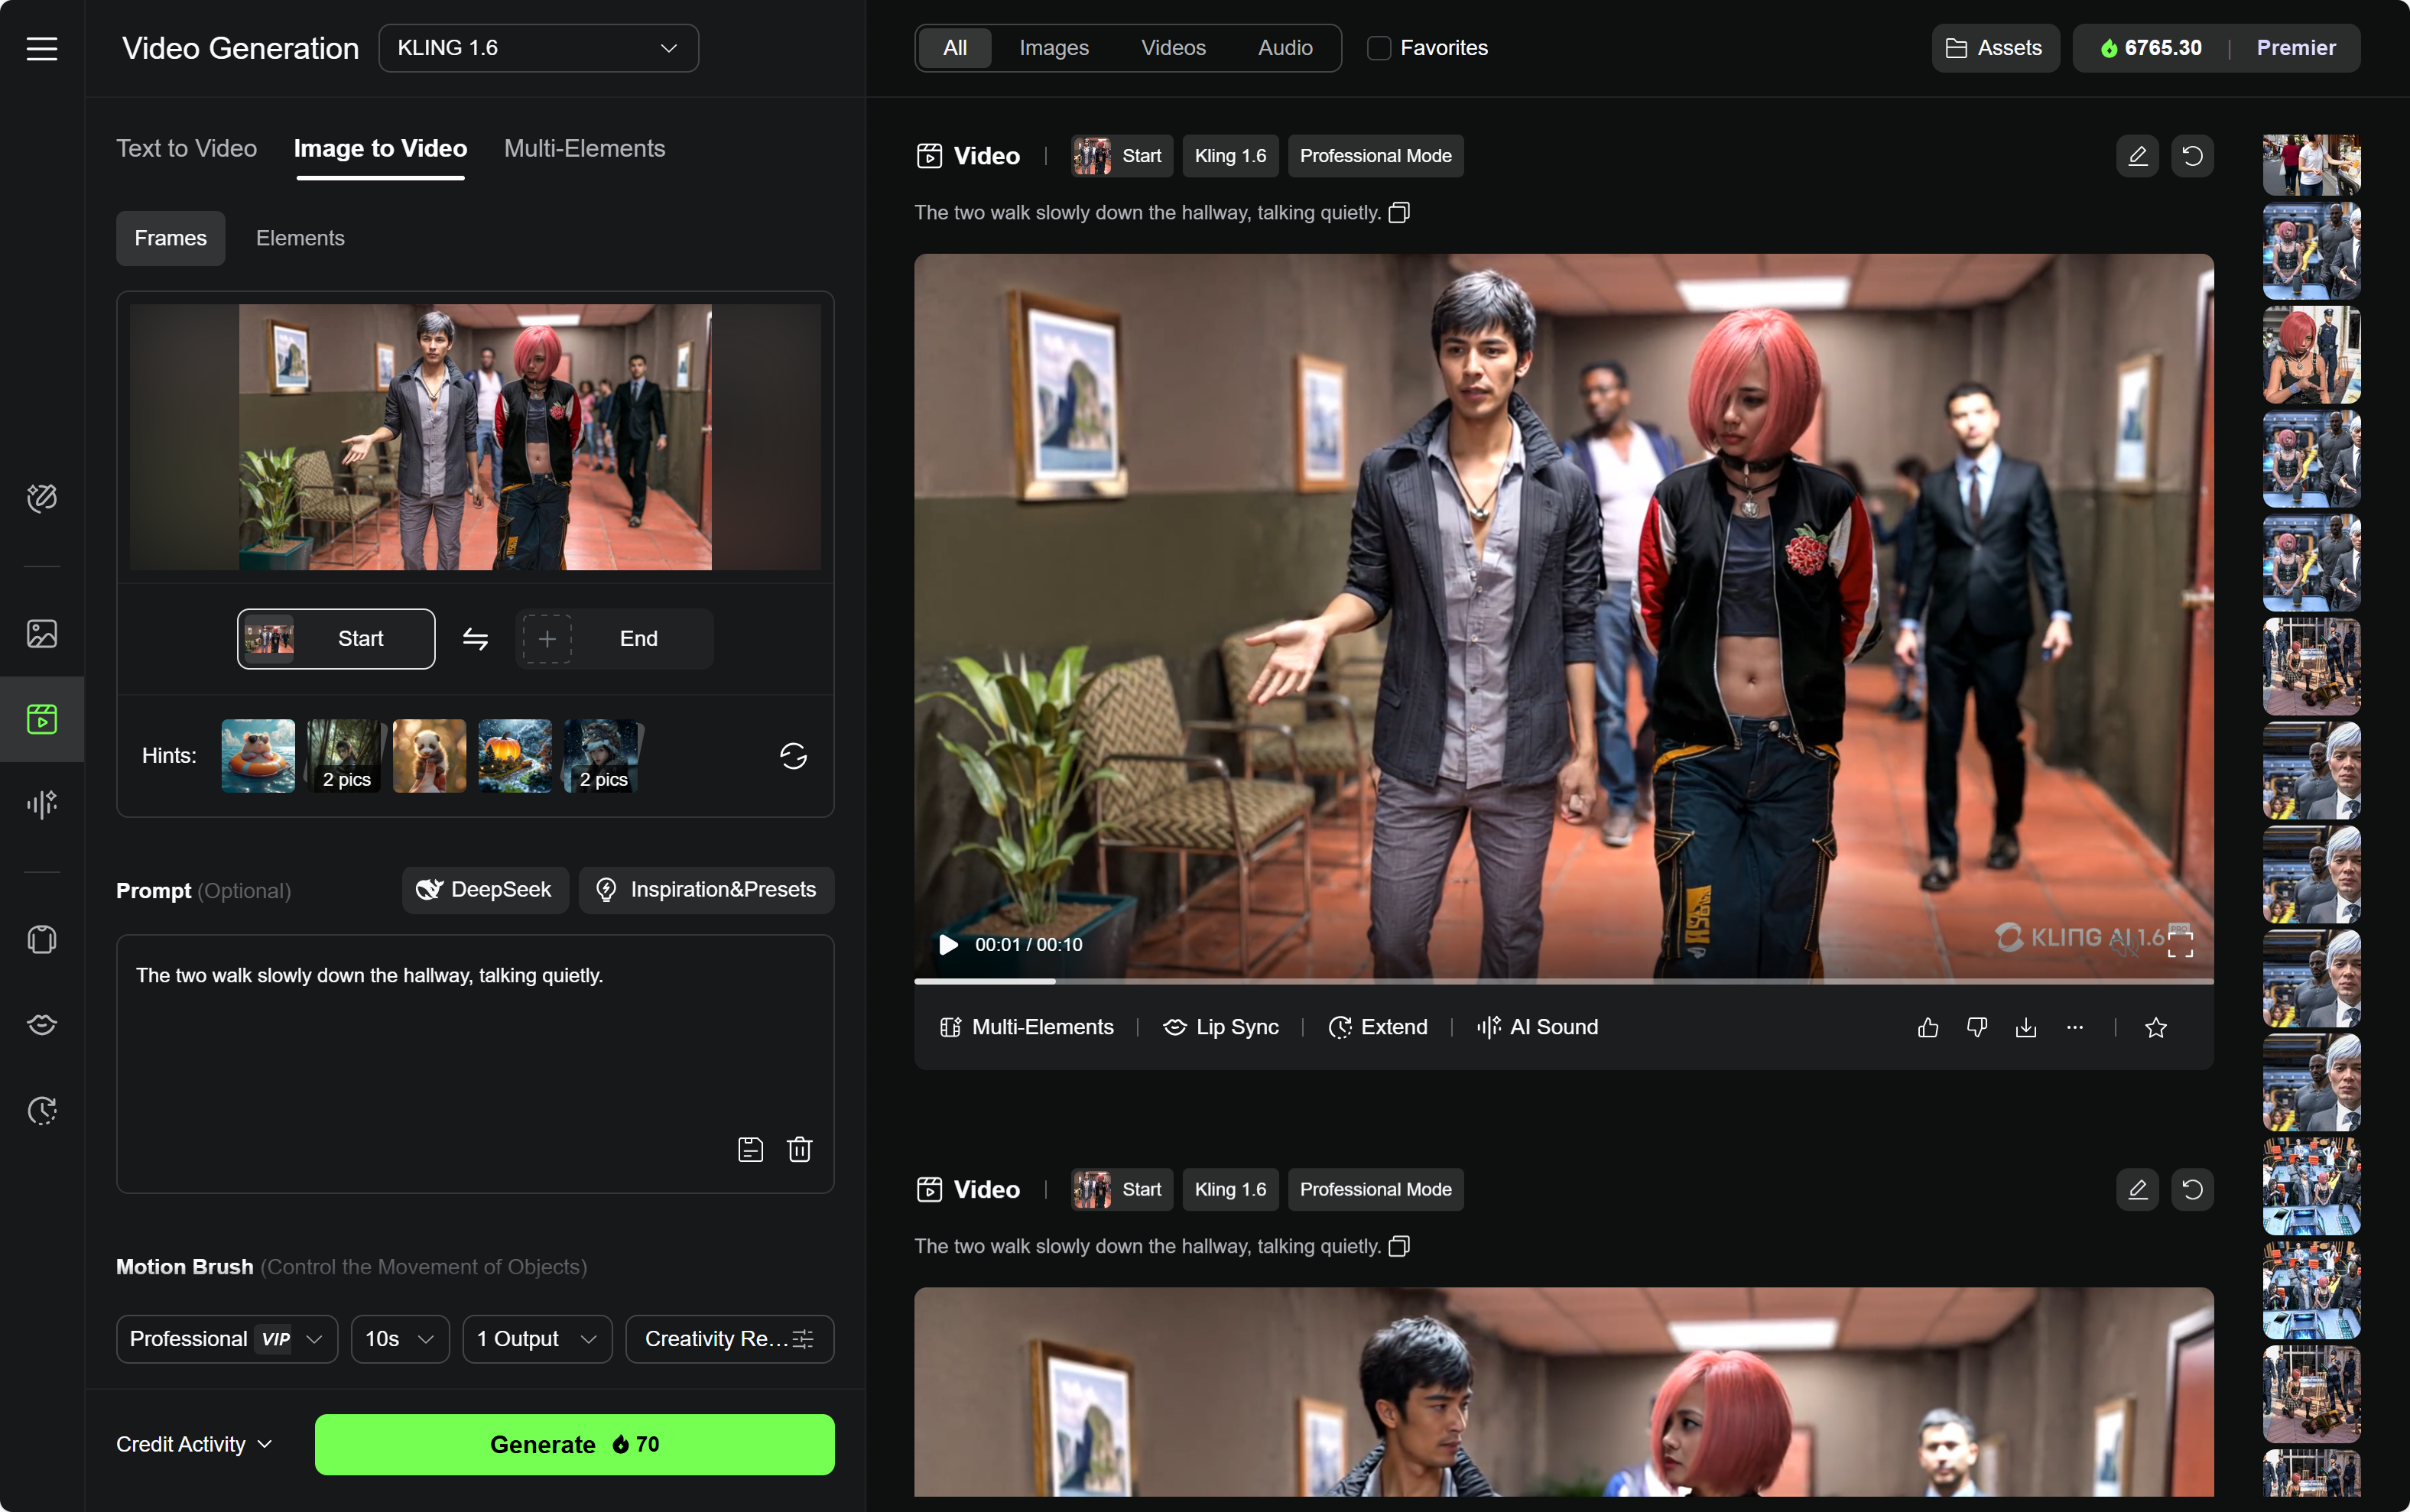Delete the prompt text with the trash icon
2410x1512 pixels.
coord(799,1150)
